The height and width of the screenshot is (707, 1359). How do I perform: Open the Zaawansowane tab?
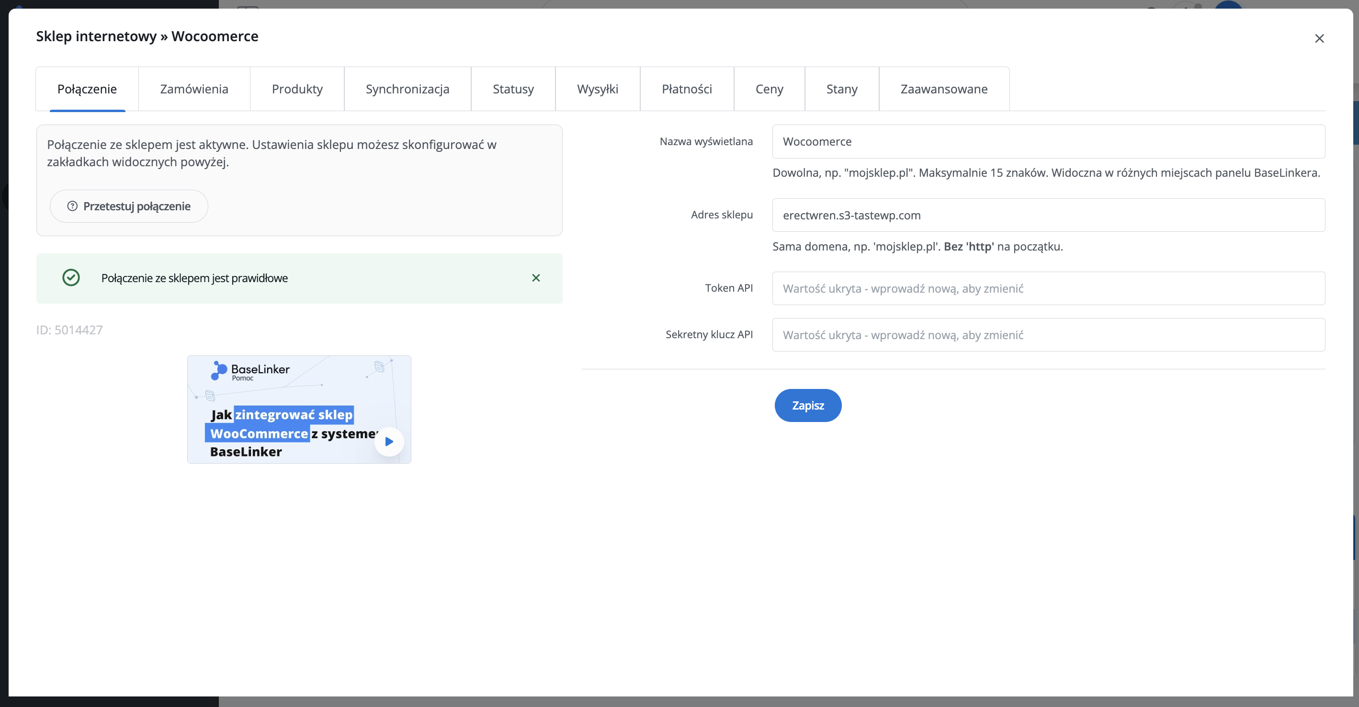click(944, 89)
